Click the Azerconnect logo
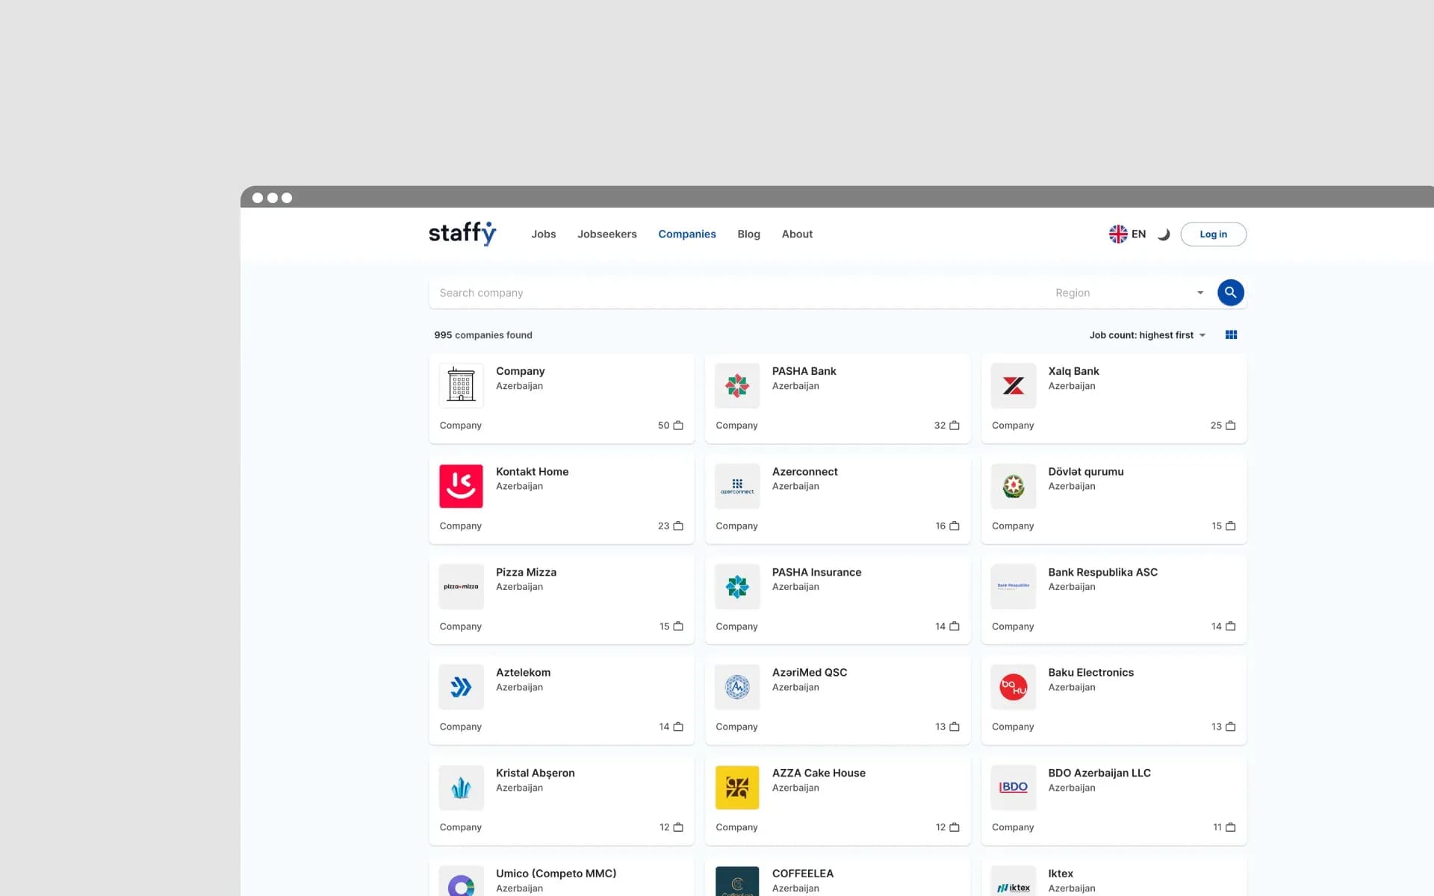The image size is (1434, 896). [x=737, y=486]
